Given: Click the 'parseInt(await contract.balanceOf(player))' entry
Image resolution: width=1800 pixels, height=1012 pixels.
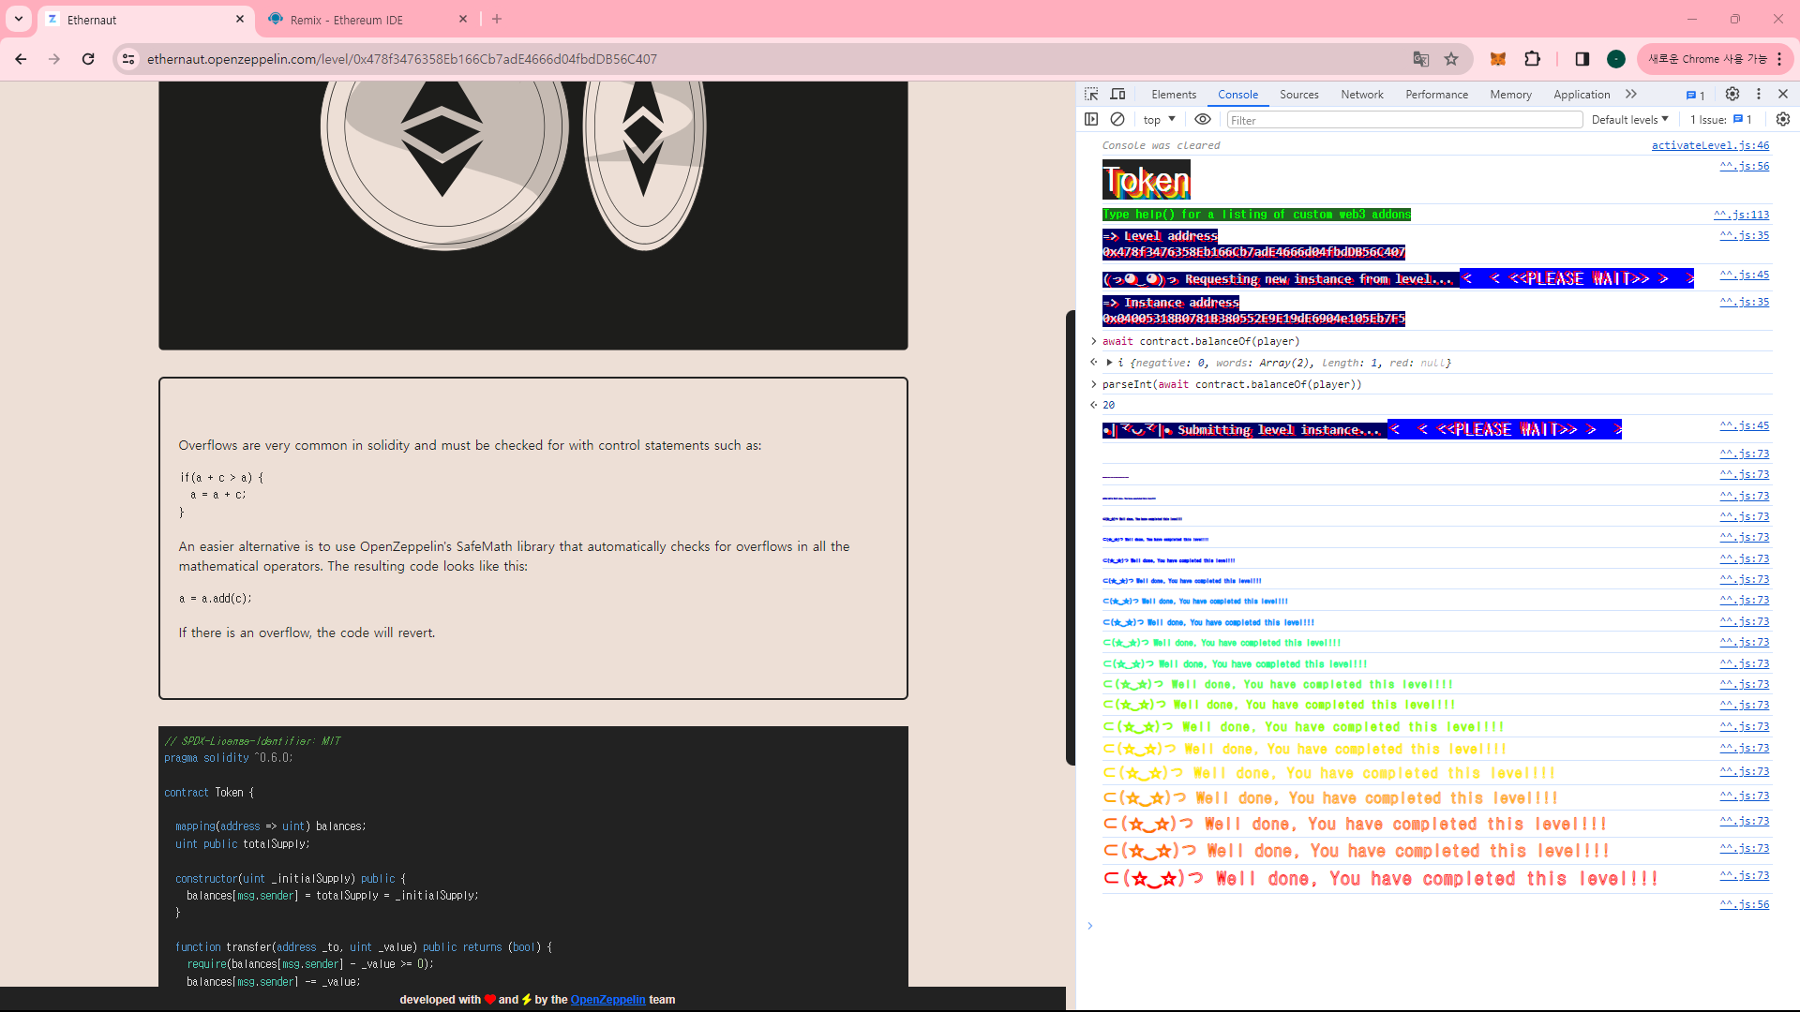Looking at the screenshot, I should tap(1232, 385).
